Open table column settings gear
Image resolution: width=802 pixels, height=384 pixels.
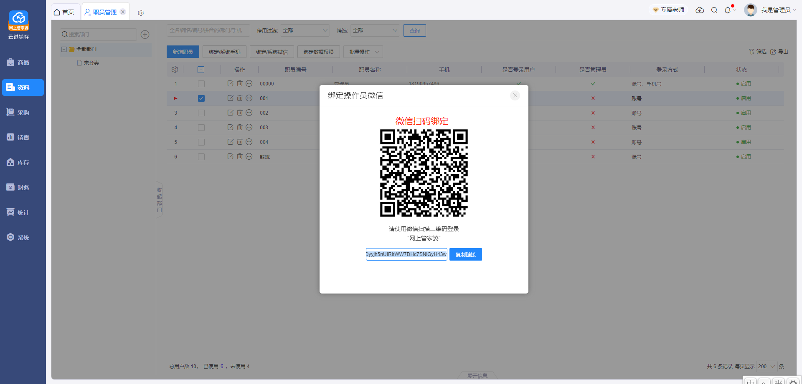175,70
